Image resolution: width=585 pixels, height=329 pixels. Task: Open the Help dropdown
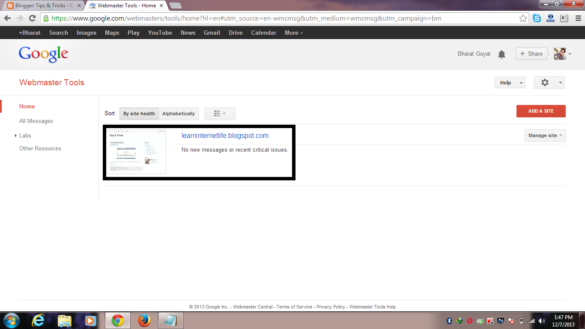(510, 83)
